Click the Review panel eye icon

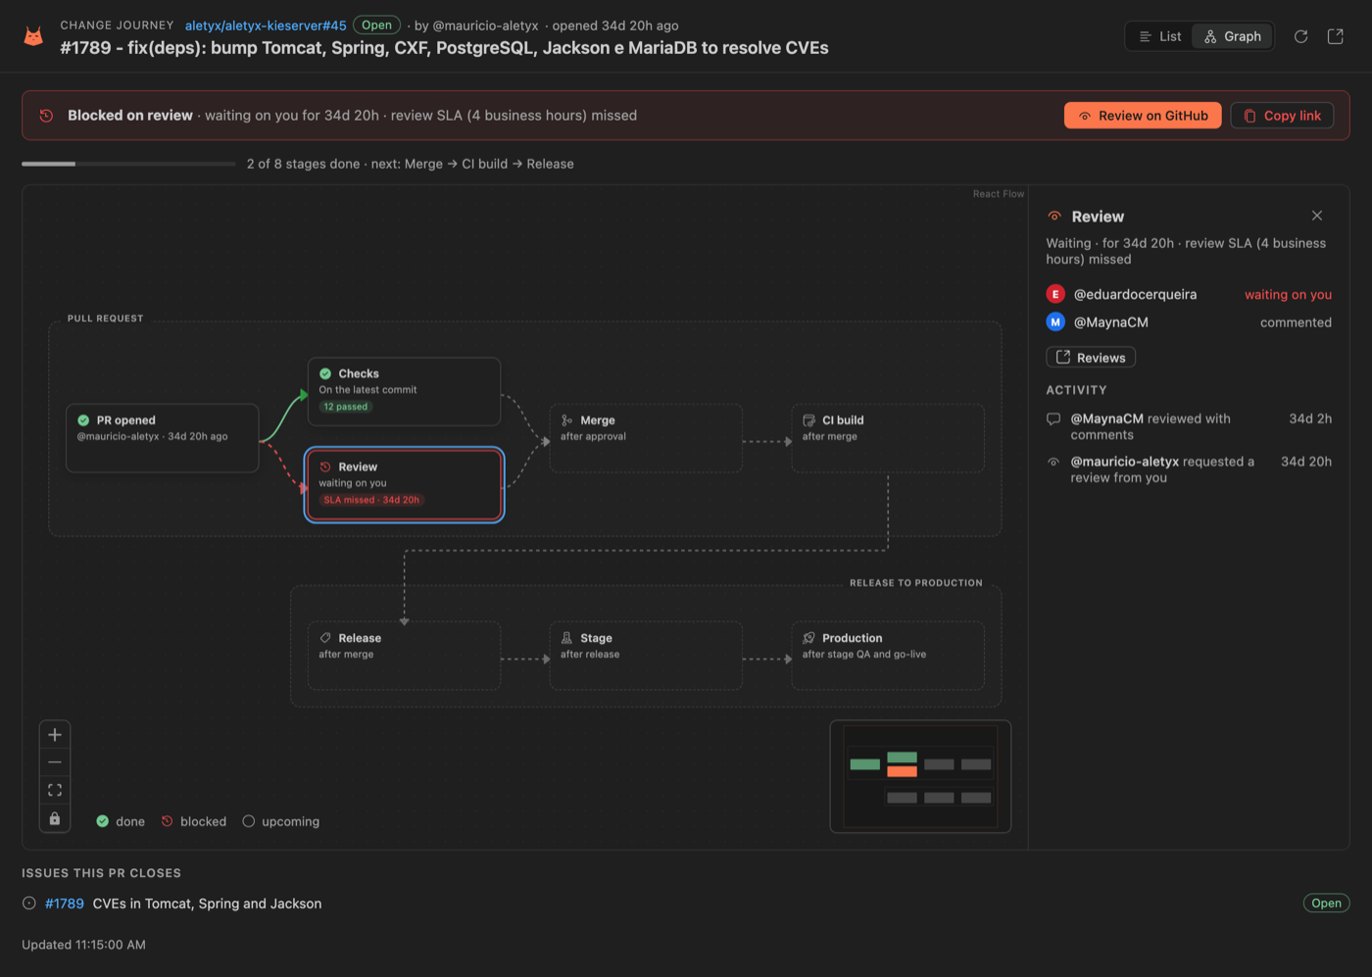pos(1054,217)
